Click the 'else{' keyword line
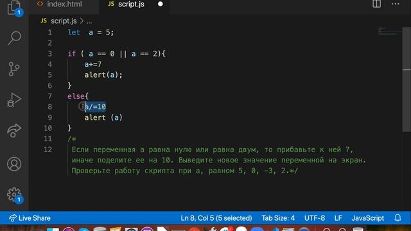Image resolution: width=411 pixels, height=231 pixels. 78,96
